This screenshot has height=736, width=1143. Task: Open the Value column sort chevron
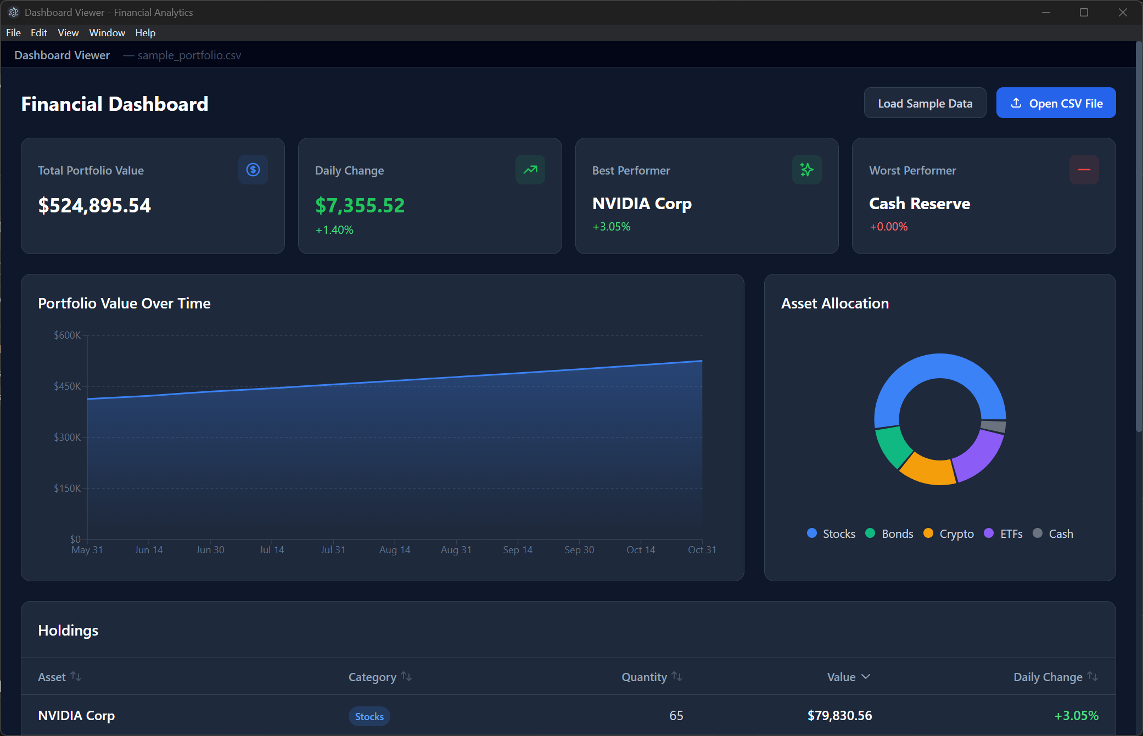(866, 677)
